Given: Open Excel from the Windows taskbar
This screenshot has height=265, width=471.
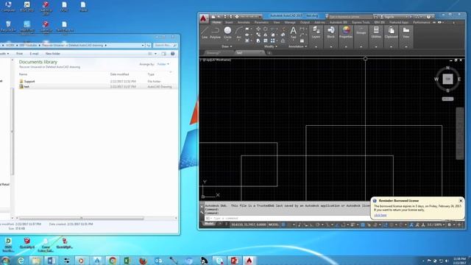Looking at the screenshot, I should pyautogui.click(x=127, y=261).
